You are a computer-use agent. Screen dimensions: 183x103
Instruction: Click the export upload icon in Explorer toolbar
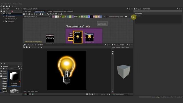pos(7,11)
